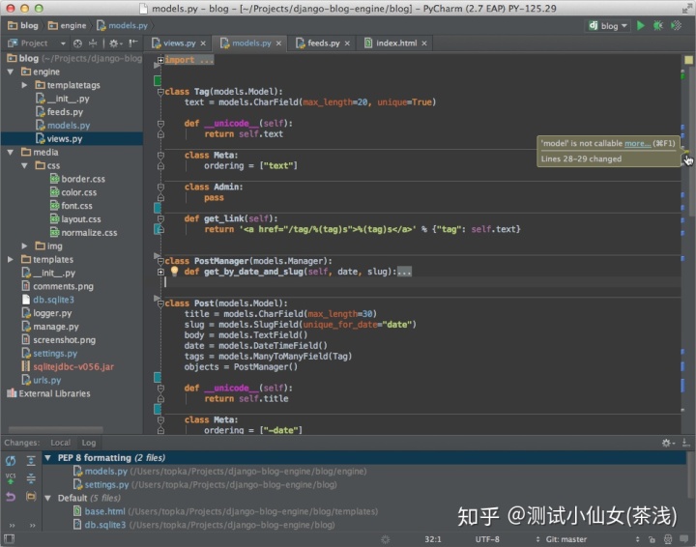Image resolution: width=696 pixels, height=547 pixels.
Task: Open Changes panel settings gear
Action: click(667, 443)
